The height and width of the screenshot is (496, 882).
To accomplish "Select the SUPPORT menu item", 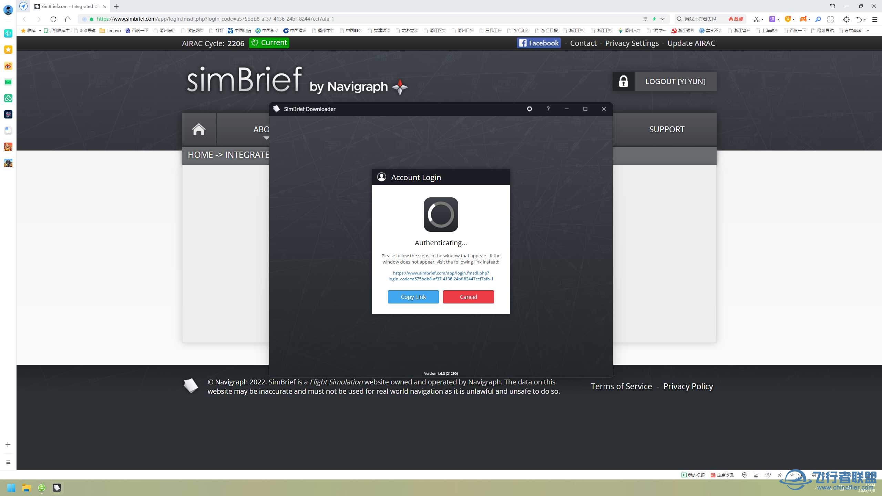I will point(666,129).
